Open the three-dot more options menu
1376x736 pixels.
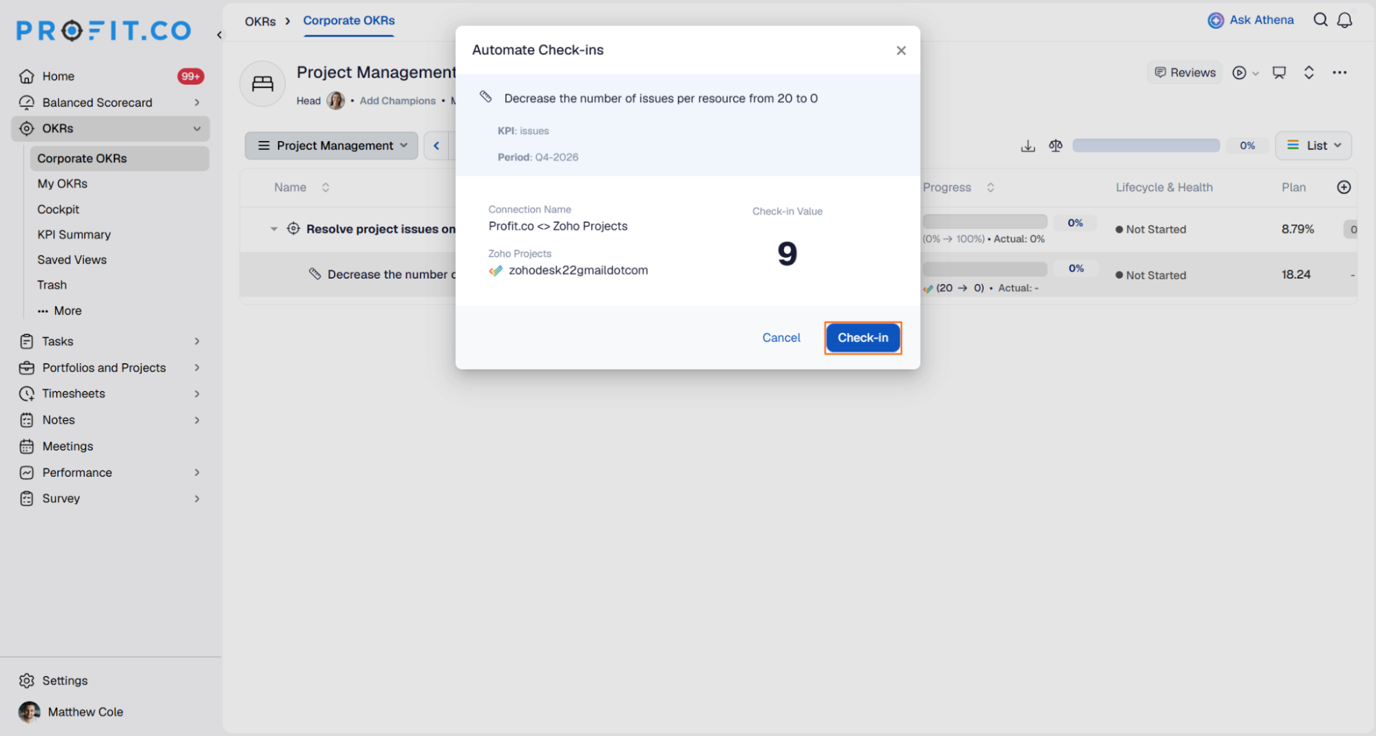[x=1340, y=72]
